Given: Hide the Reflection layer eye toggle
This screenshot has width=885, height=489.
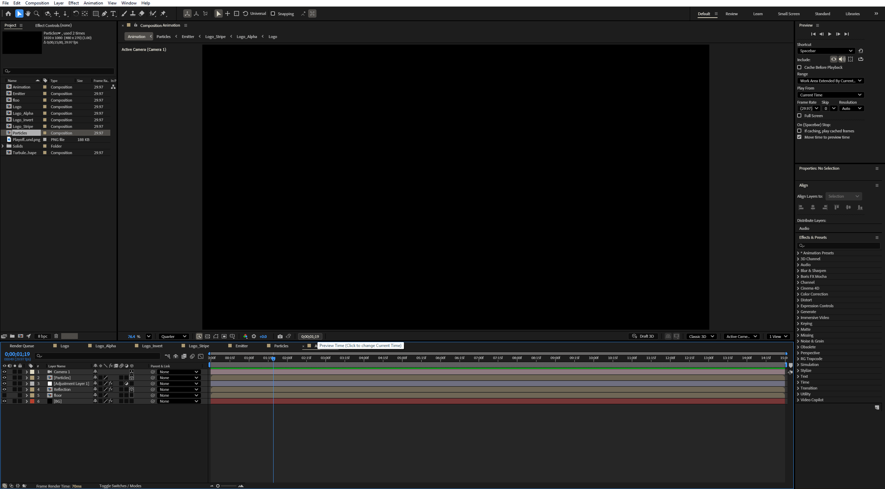Looking at the screenshot, I should pos(4,389).
